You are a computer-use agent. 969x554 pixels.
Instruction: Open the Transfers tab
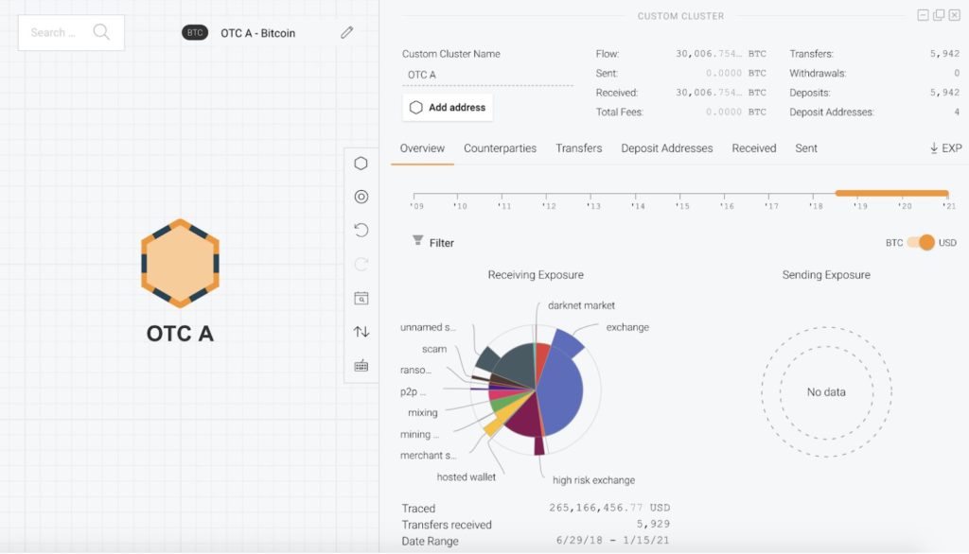point(578,148)
